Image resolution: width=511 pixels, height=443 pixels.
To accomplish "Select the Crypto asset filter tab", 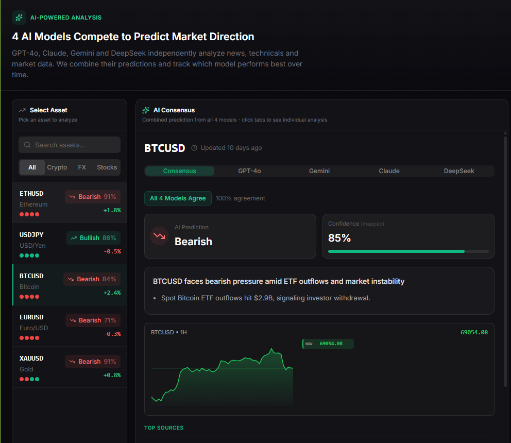I will point(57,167).
